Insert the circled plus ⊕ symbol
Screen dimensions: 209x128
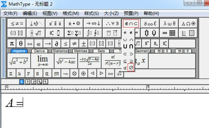83,73
